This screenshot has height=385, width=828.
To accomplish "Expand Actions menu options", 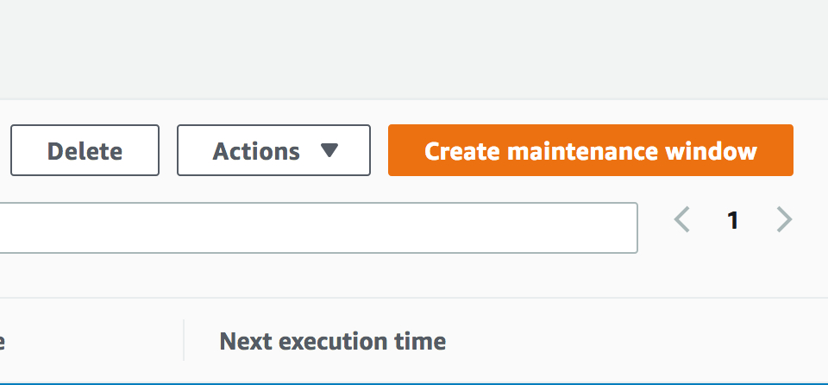I will click(x=273, y=150).
